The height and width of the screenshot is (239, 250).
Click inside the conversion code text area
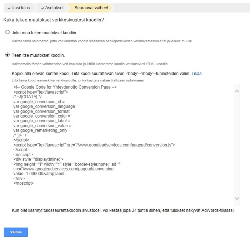coord(126,145)
